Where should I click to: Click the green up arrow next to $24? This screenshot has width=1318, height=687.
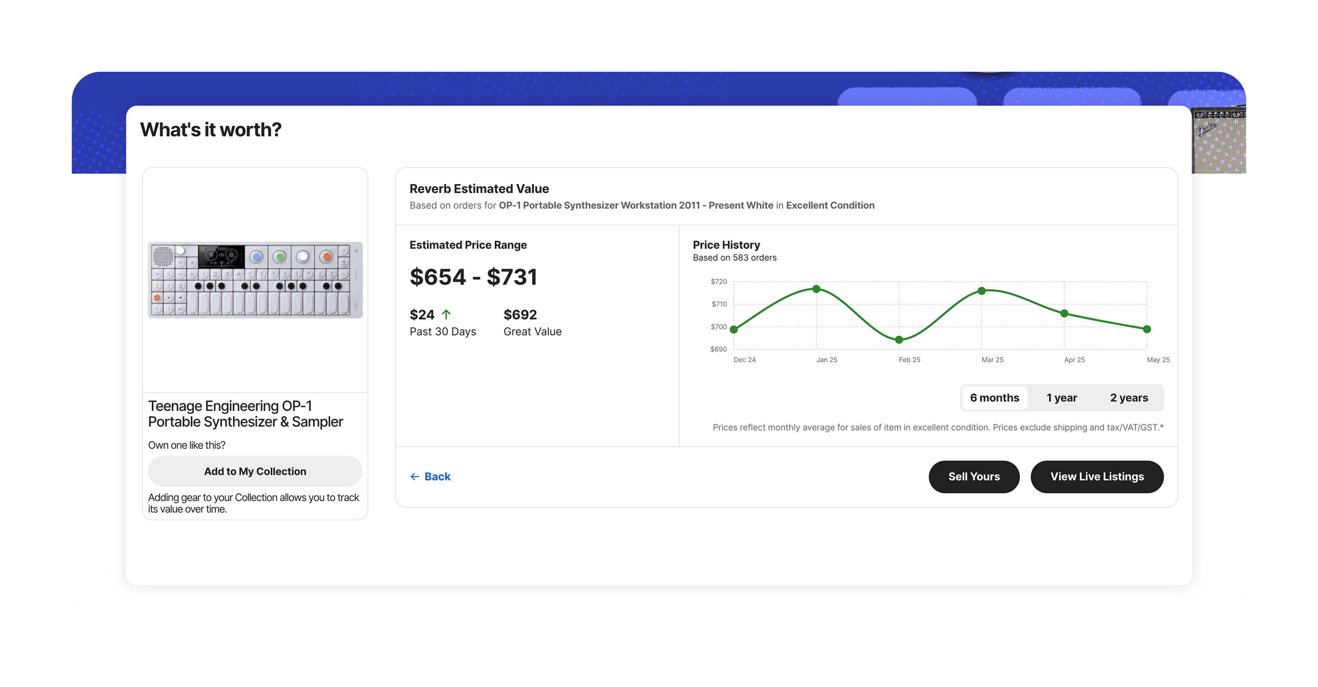pyautogui.click(x=446, y=315)
